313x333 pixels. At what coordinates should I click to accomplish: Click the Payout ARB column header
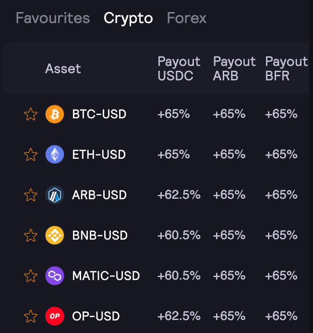234,68
